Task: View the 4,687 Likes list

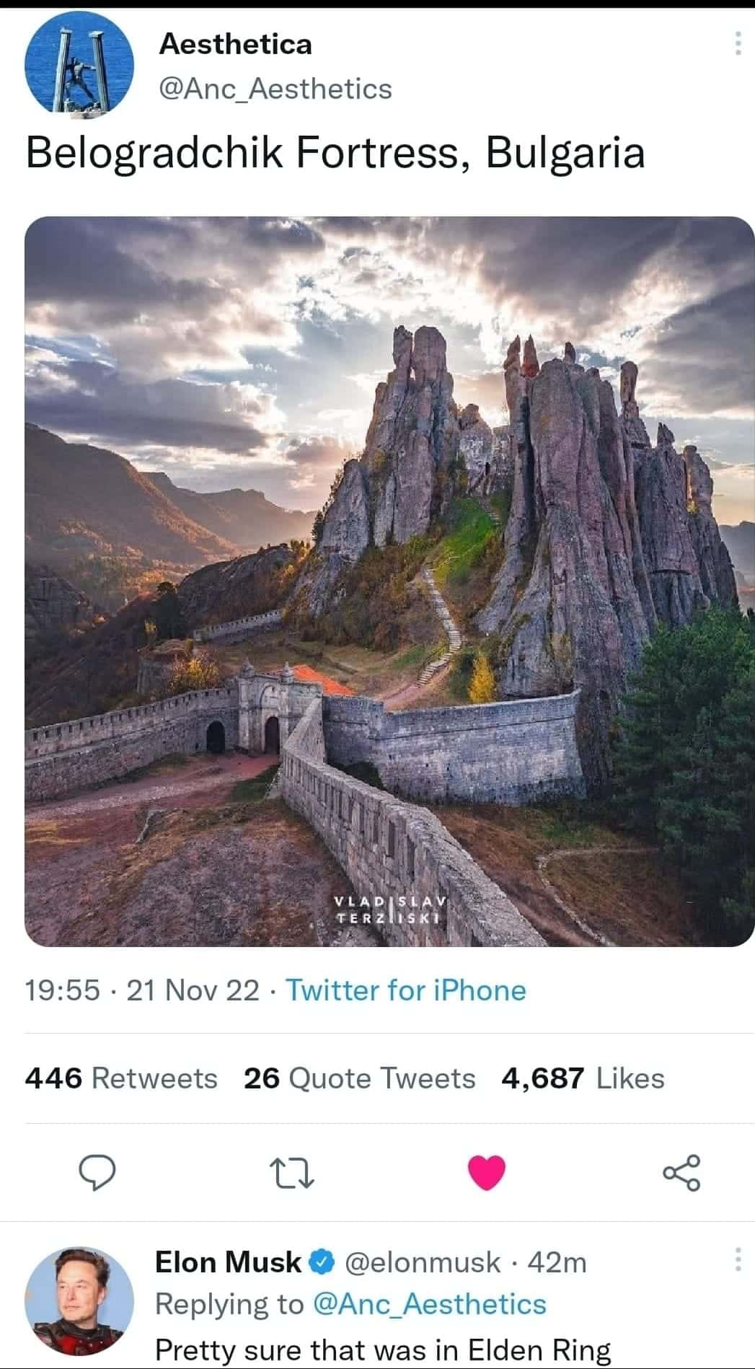Action: click(x=583, y=1078)
